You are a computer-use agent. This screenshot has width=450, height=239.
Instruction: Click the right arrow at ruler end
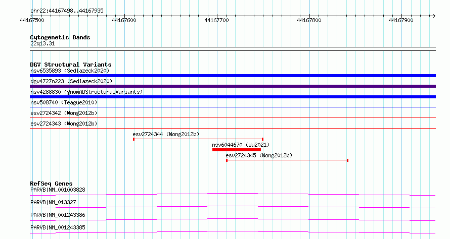tap(434, 16)
